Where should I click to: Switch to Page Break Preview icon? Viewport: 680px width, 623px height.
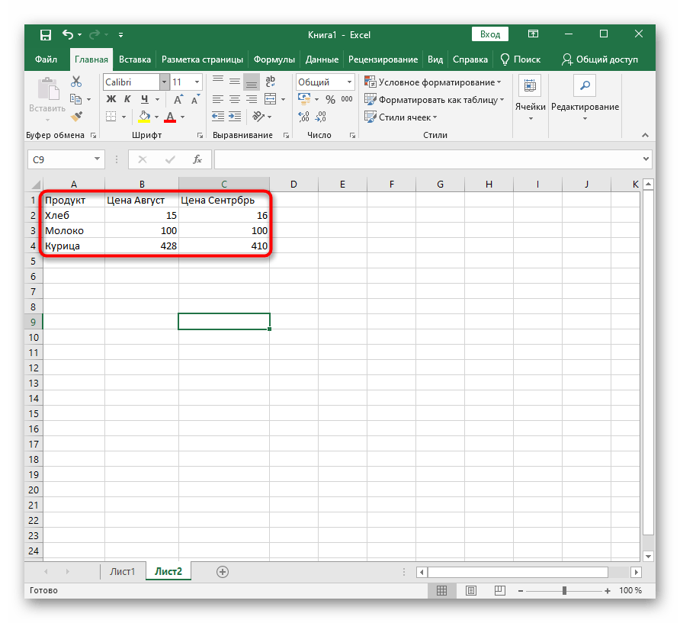(499, 590)
